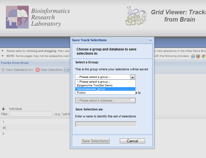206x158 pixels.
Task: Close the Save Track Selections dialog
Action: tap(150, 40)
